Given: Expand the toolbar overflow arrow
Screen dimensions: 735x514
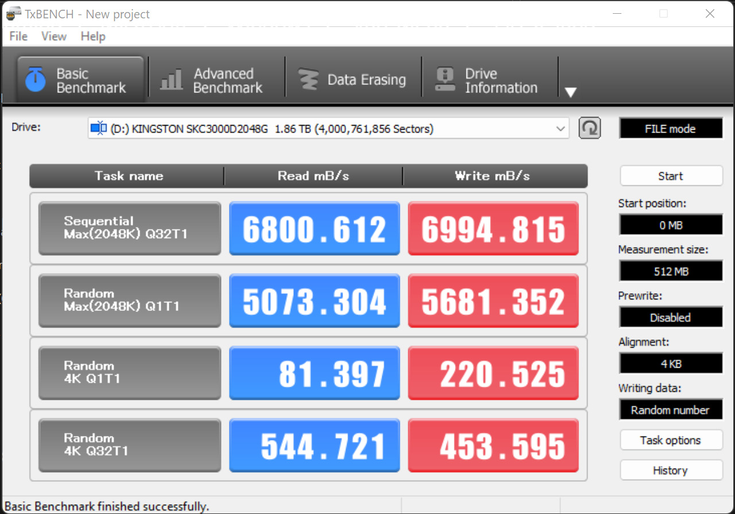Looking at the screenshot, I should tap(570, 92).
